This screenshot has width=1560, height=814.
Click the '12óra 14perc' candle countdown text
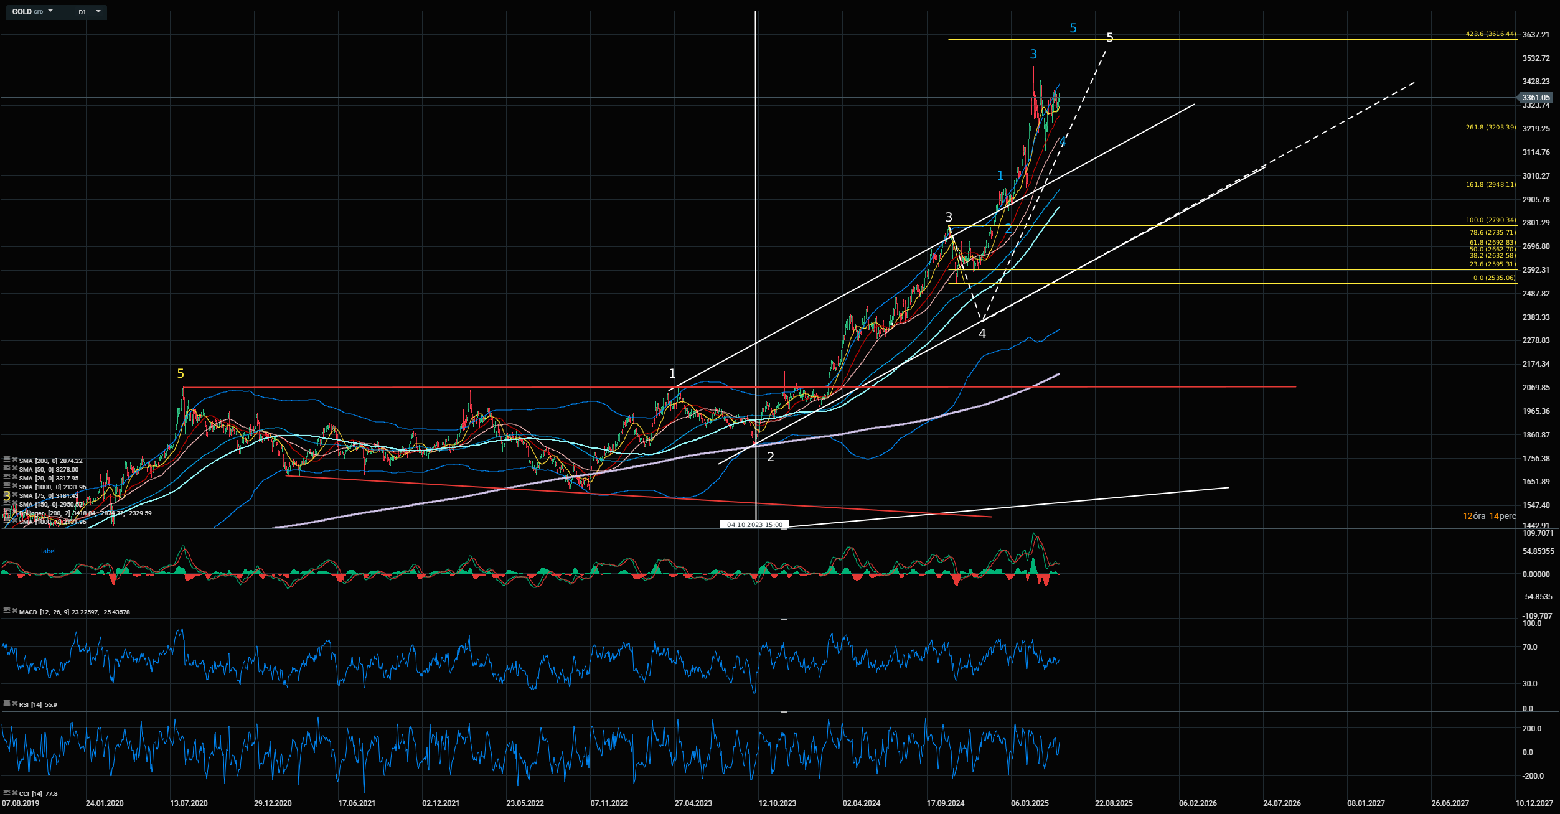coord(1490,516)
